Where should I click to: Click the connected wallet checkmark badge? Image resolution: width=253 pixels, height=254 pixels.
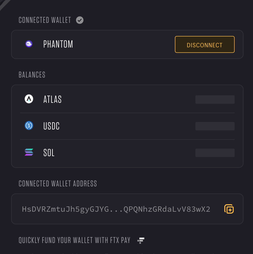80,20
